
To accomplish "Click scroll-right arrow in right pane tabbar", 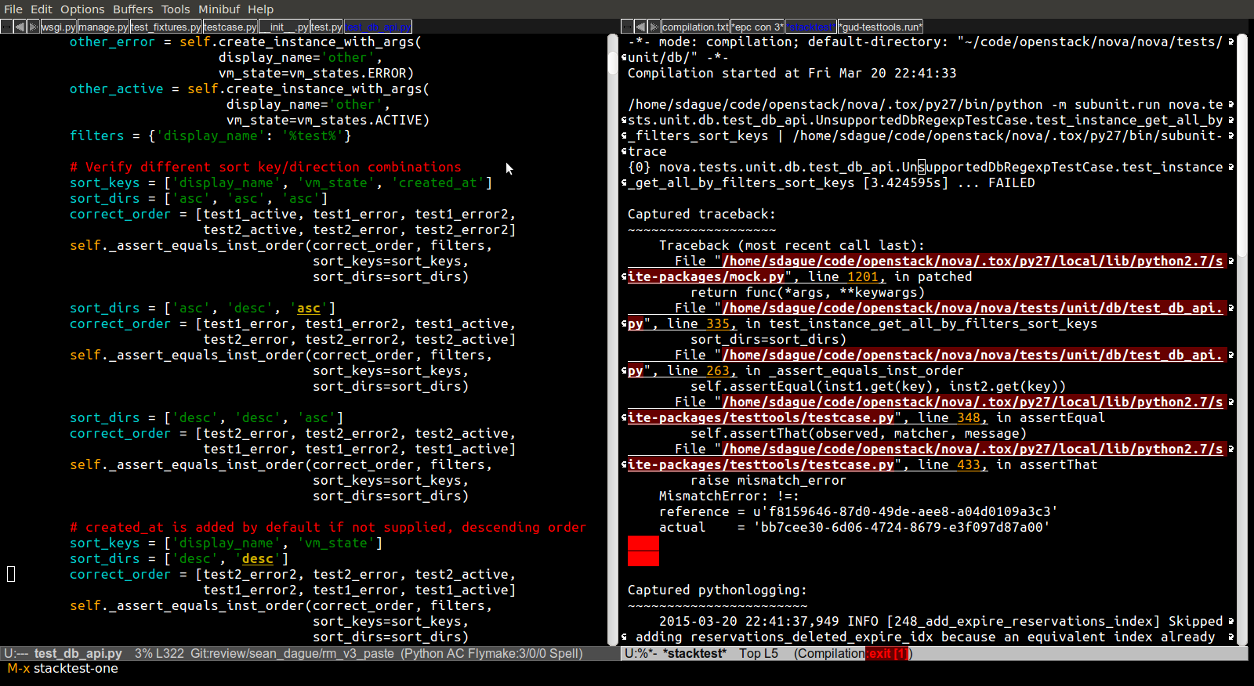I will coord(654,27).
